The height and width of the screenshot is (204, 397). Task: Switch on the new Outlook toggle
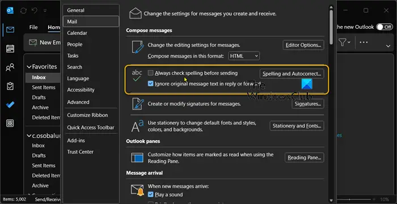coord(385,27)
